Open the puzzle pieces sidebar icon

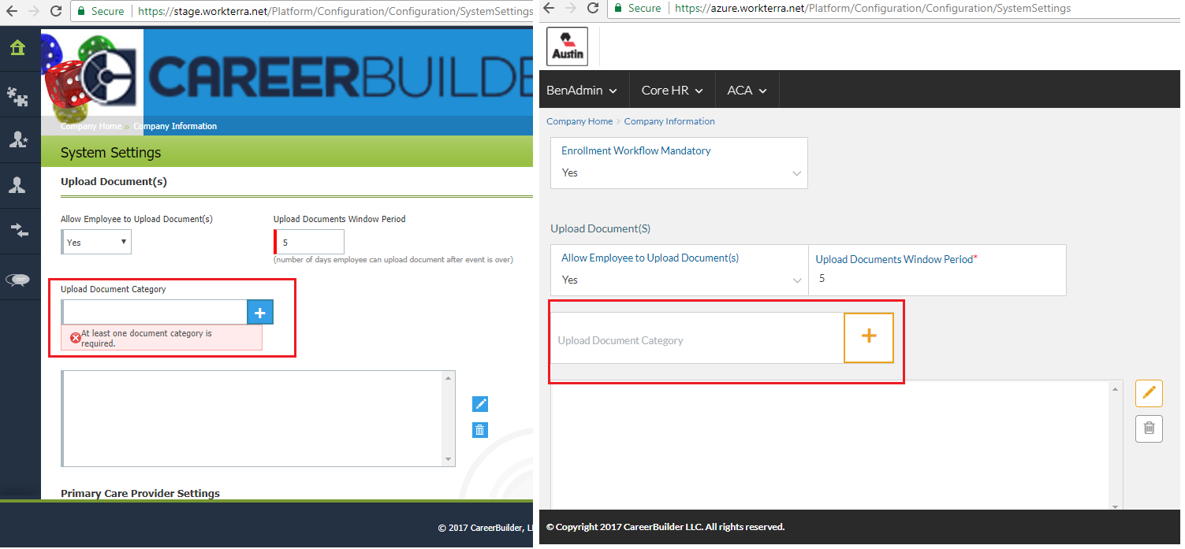click(x=17, y=95)
